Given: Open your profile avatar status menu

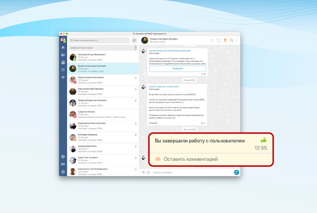Looking at the screenshot, I should tap(63, 40).
